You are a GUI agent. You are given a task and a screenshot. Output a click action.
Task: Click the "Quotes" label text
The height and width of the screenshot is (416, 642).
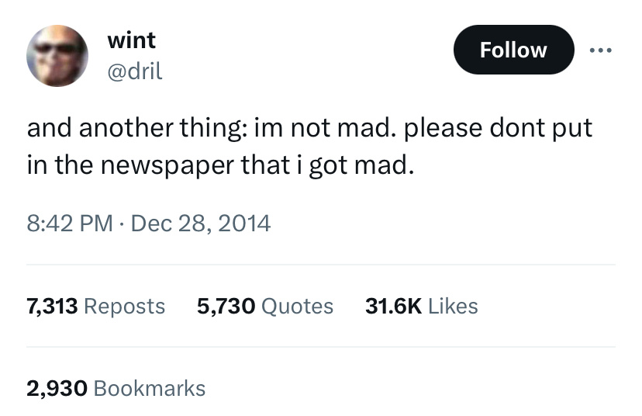298,306
